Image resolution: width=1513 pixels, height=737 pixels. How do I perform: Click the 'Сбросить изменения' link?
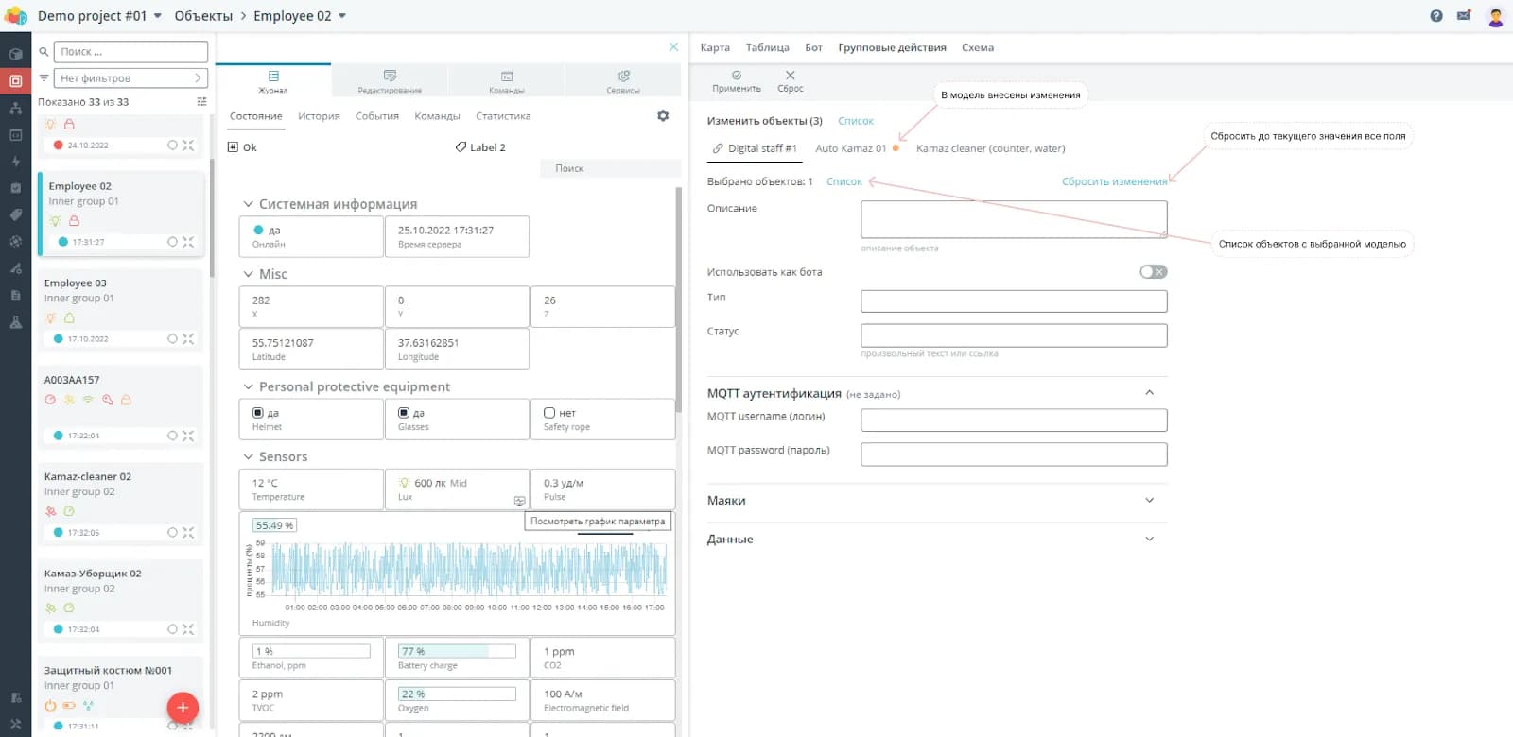(1114, 181)
